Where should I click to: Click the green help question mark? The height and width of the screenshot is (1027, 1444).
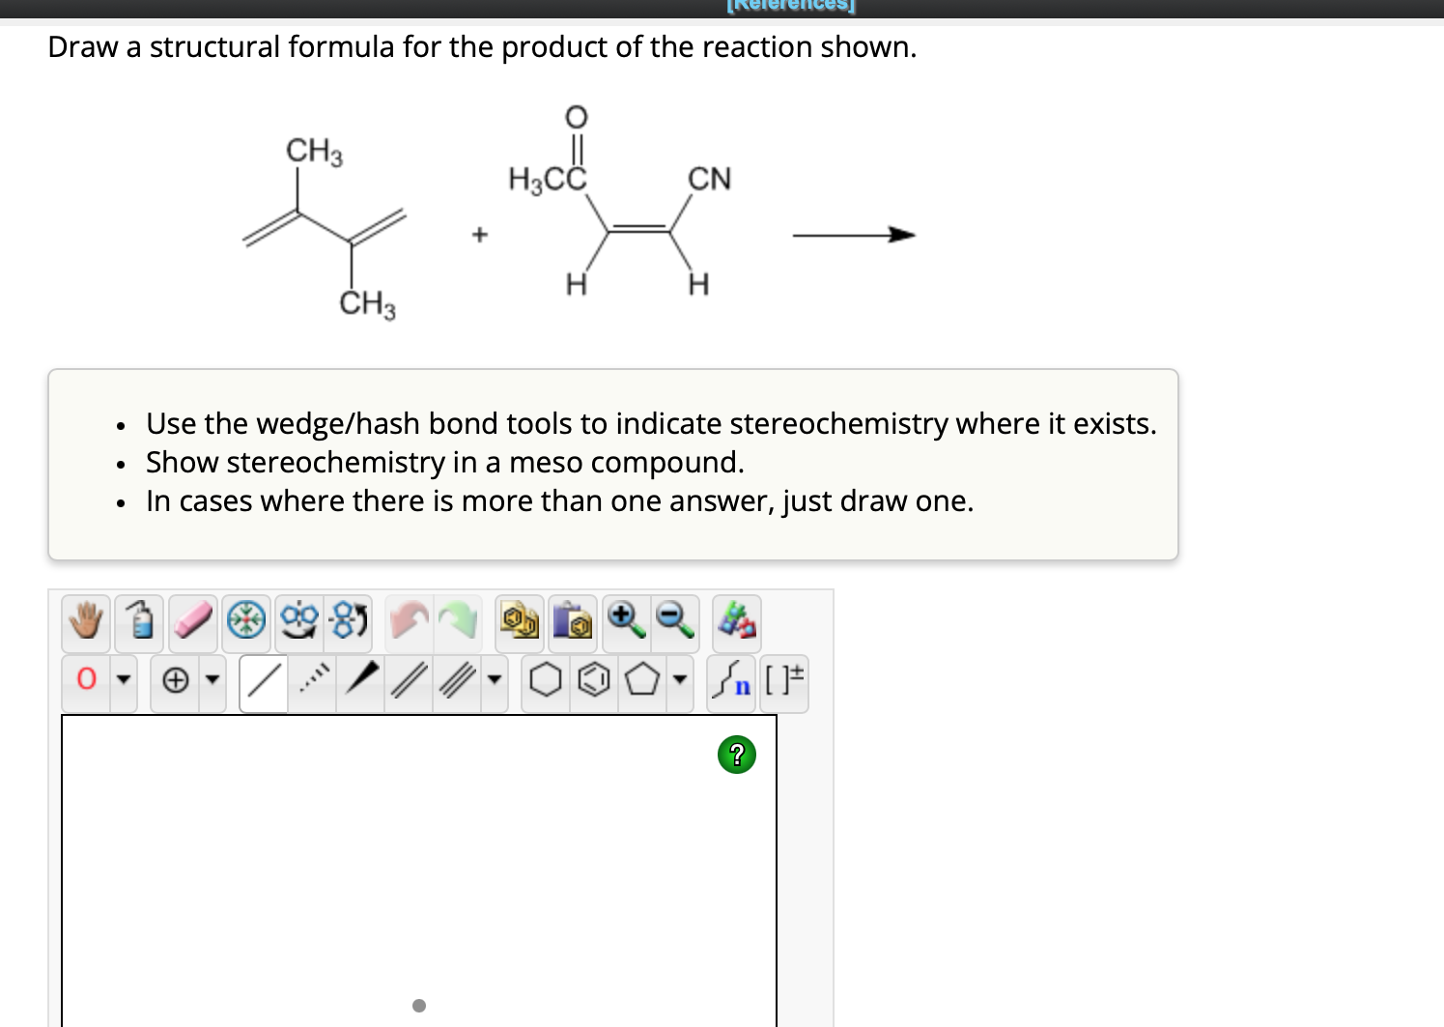coord(737,754)
